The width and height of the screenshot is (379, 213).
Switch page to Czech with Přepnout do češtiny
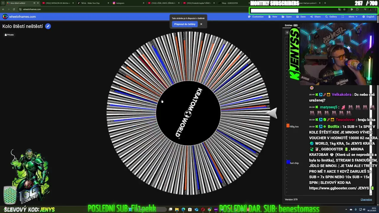pyautogui.click(x=185, y=24)
